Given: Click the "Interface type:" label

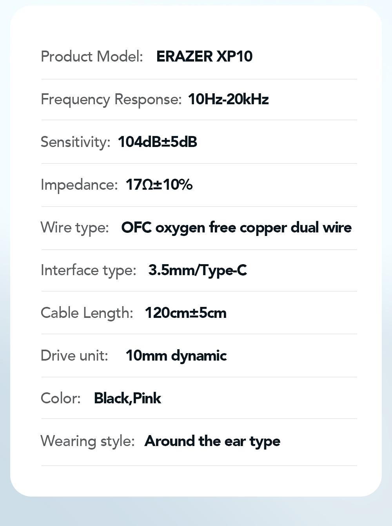Looking at the screenshot, I should click(88, 270).
